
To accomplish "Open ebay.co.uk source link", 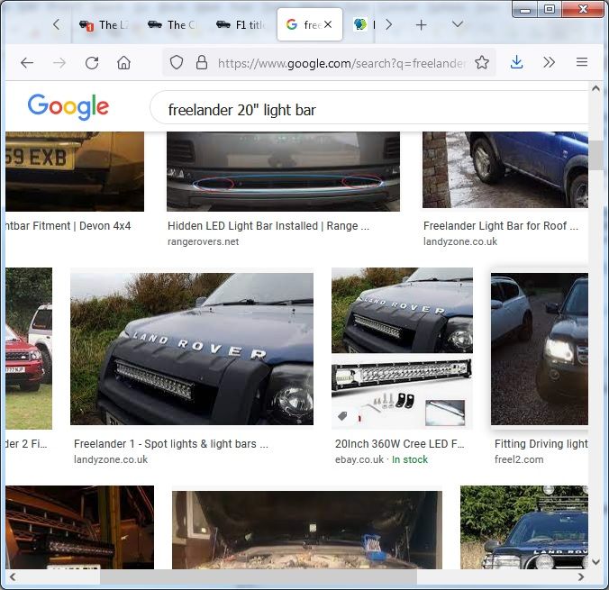I will tap(359, 459).
